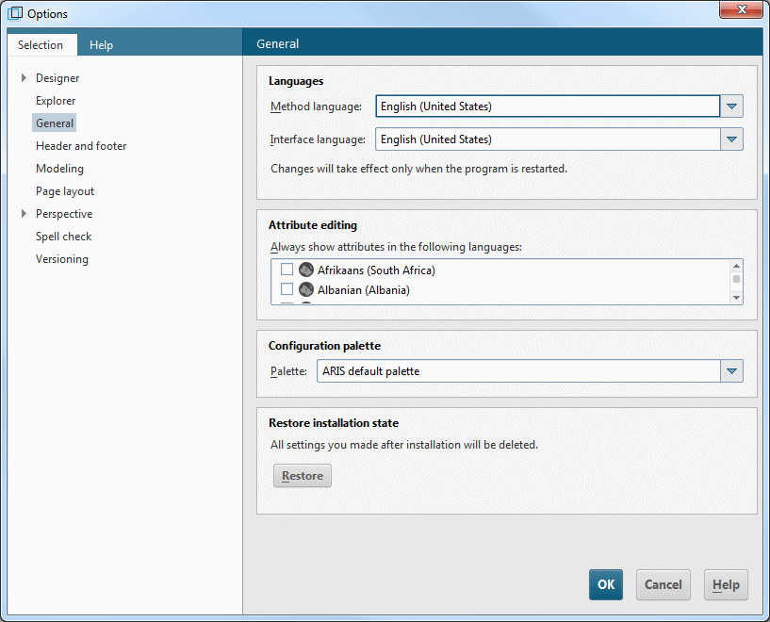The width and height of the screenshot is (770, 622).
Task: Select Page layout in the tree
Action: point(65,191)
